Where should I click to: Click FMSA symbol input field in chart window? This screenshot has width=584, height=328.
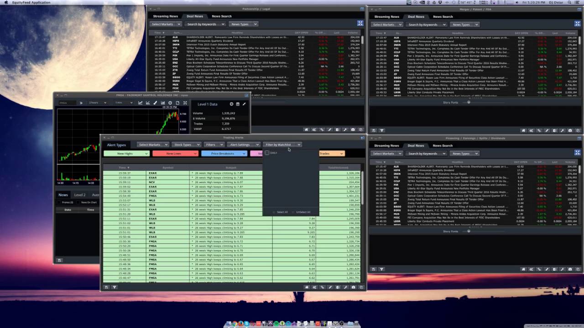click(68, 103)
